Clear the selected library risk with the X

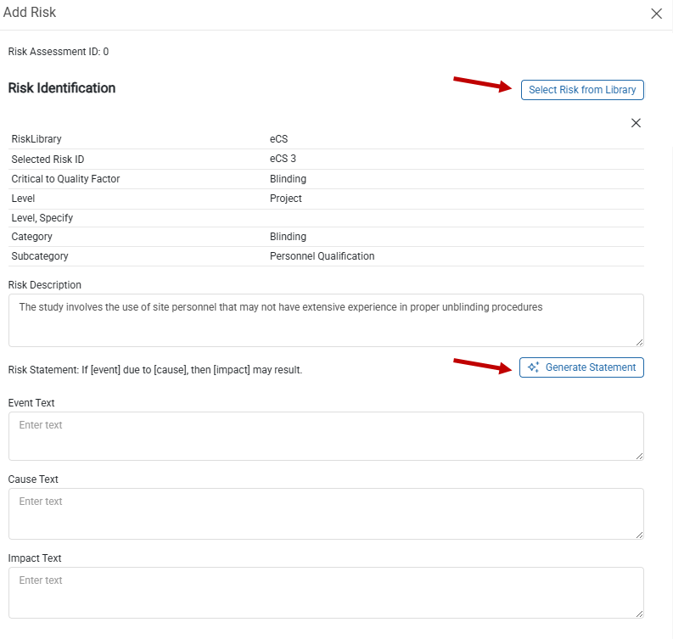pyautogui.click(x=636, y=123)
